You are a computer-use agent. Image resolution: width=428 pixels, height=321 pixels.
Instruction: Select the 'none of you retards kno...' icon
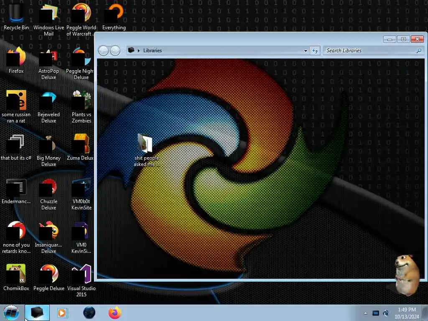(16, 237)
